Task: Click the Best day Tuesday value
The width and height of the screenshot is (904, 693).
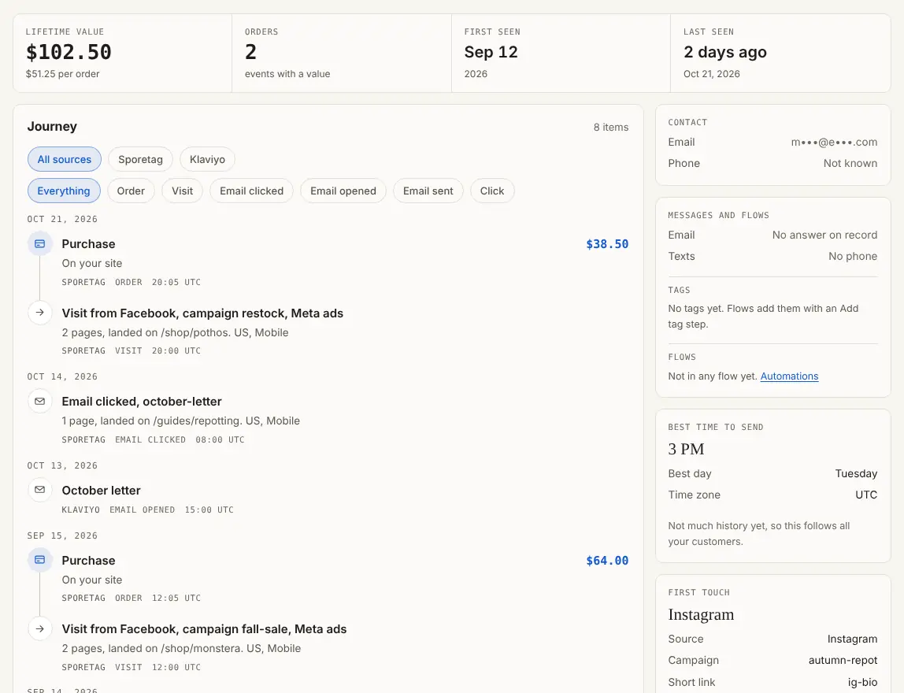Action: tap(856, 473)
